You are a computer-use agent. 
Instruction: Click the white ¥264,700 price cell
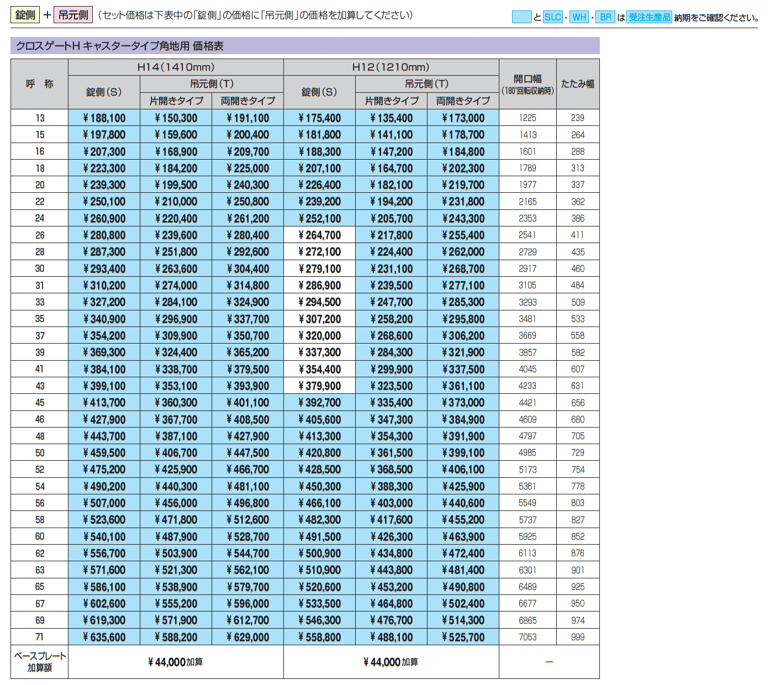pos(319,235)
